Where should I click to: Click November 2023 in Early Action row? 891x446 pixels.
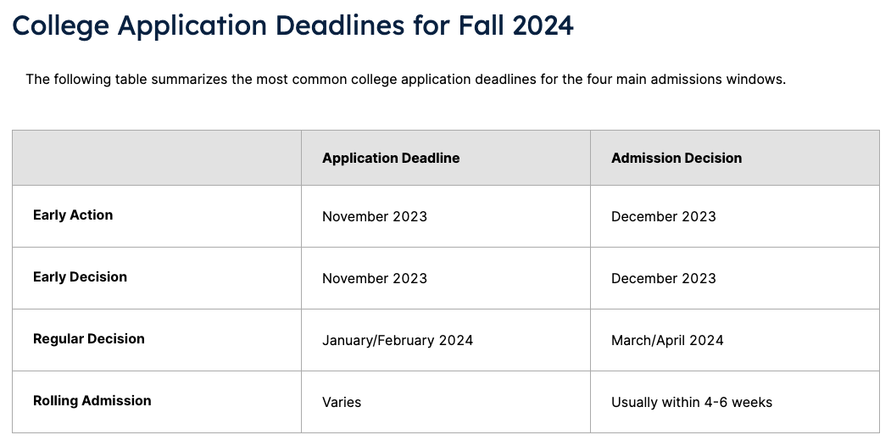(375, 216)
